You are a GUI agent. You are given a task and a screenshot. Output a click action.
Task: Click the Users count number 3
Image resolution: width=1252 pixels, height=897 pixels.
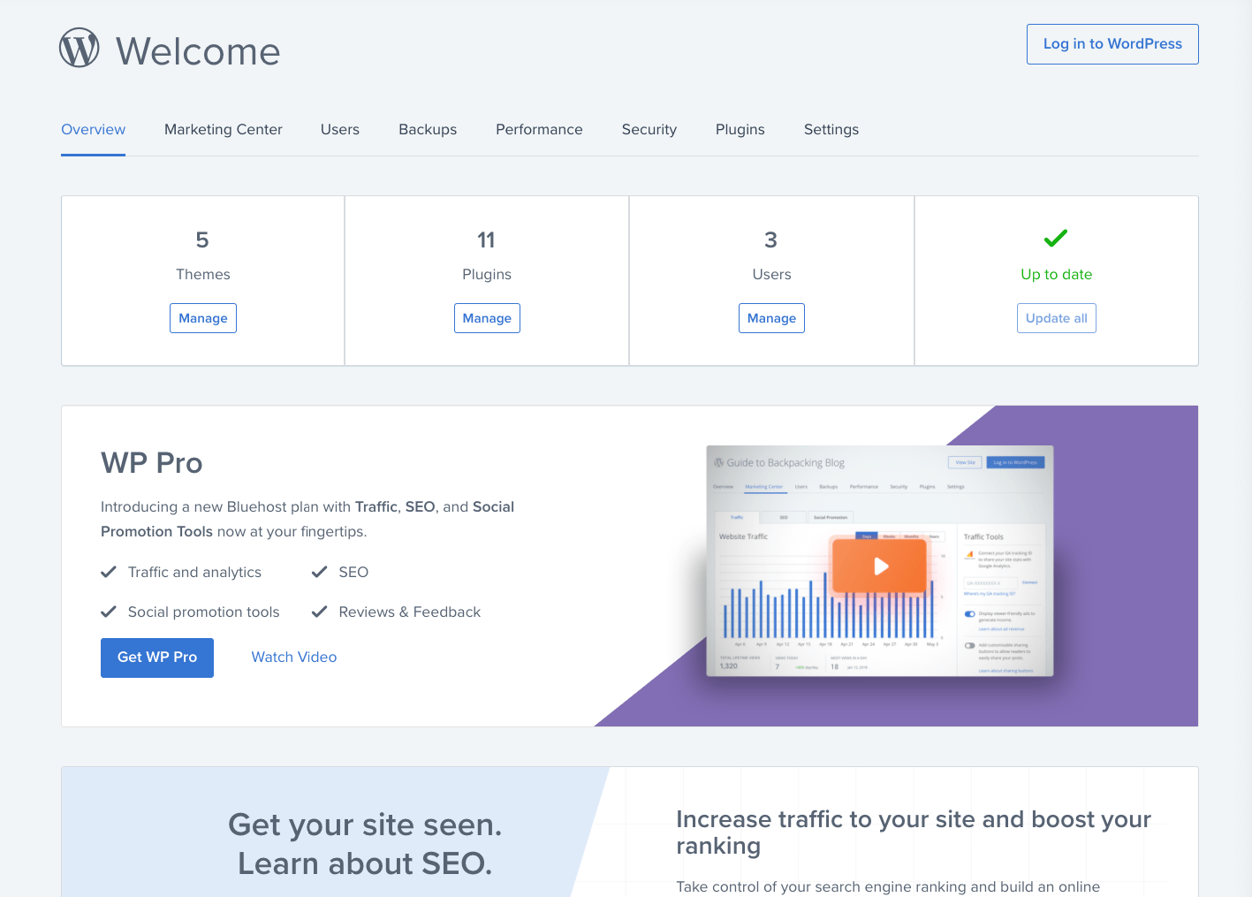coord(771,239)
